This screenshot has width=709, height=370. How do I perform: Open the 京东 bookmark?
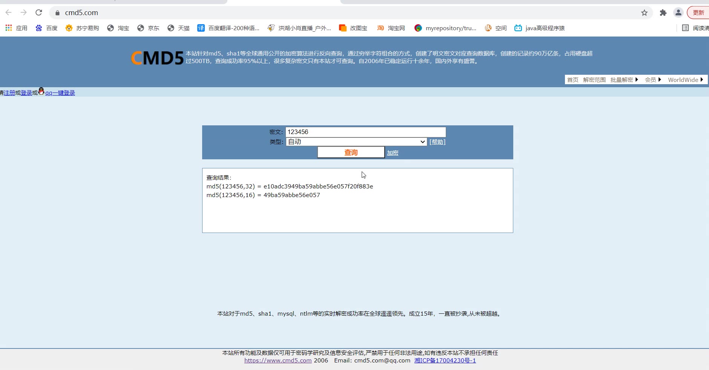[x=148, y=28]
